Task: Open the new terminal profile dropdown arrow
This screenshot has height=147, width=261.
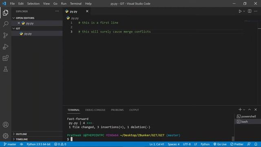Action: coord(244,110)
